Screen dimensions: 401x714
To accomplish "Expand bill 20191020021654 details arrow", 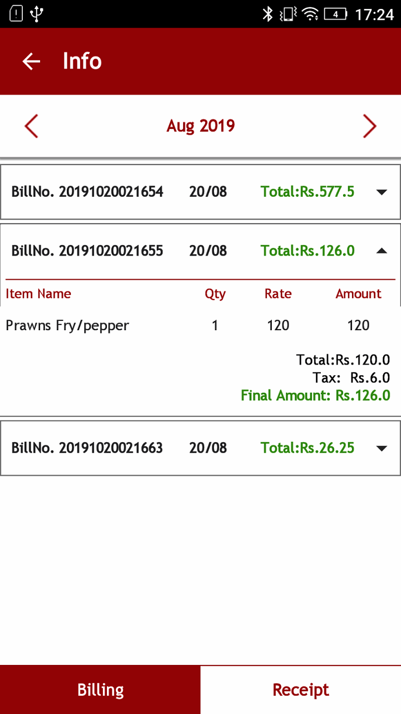I will coord(381,192).
